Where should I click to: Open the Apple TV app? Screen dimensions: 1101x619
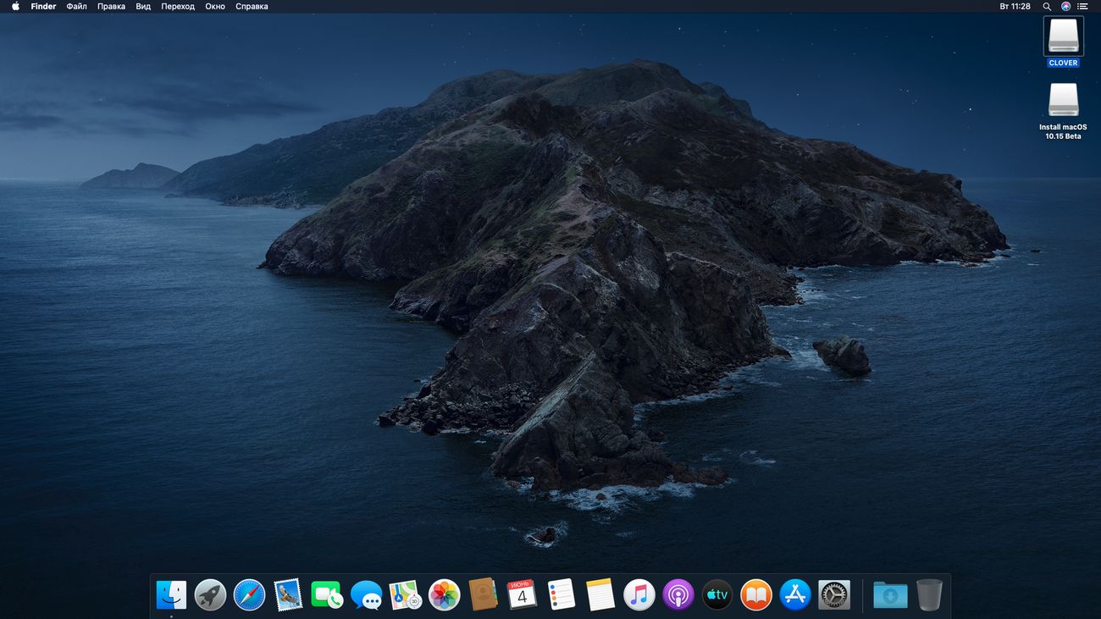coord(717,594)
